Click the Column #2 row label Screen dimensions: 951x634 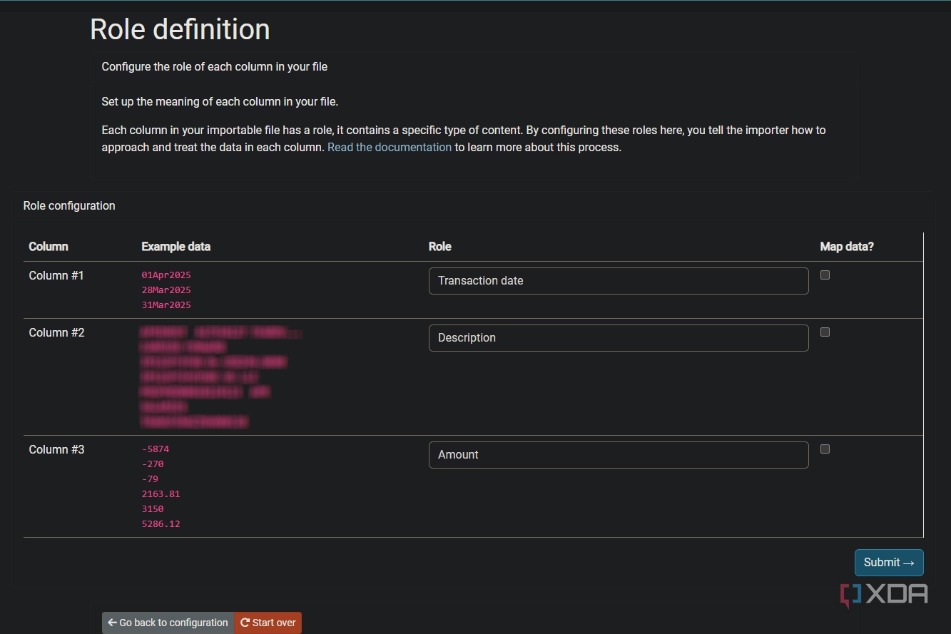tap(56, 332)
